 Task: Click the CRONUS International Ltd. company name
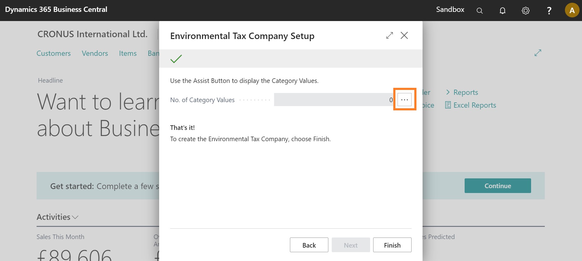[92, 34]
